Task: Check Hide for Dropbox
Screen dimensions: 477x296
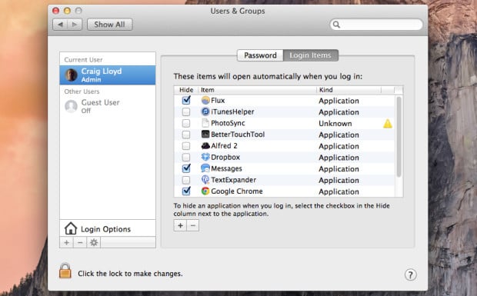Action: tap(186, 157)
